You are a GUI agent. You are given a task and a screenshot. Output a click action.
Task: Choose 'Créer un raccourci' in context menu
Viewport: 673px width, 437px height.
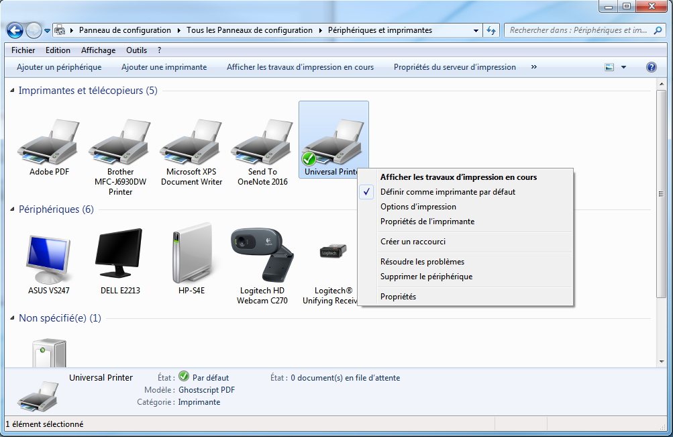pos(413,242)
